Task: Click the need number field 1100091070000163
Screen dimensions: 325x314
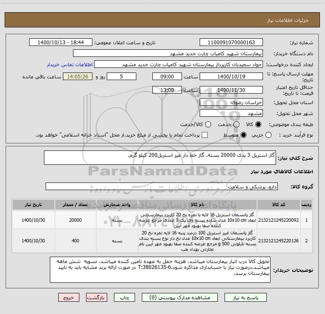Action: (231, 43)
